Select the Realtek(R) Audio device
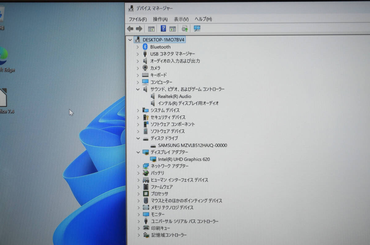 pyautogui.click(x=175, y=96)
